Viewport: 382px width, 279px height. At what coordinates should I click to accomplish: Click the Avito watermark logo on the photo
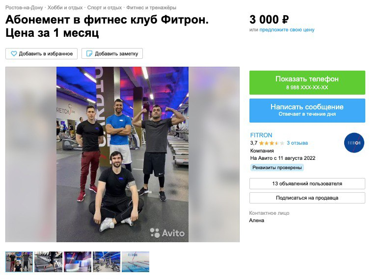pos(167,233)
